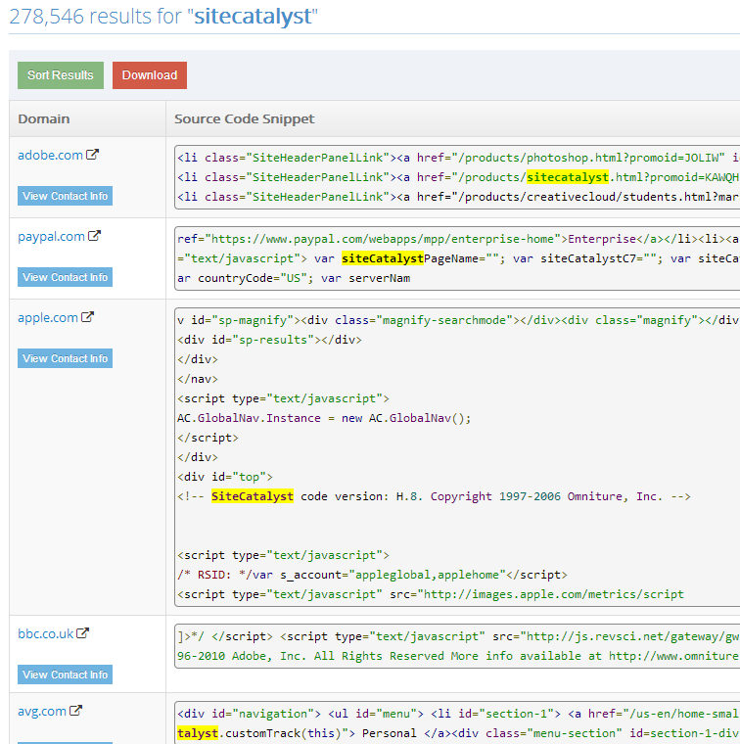Click highlighted 'sitecatalyst' in adobe.com snippet

point(568,177)
